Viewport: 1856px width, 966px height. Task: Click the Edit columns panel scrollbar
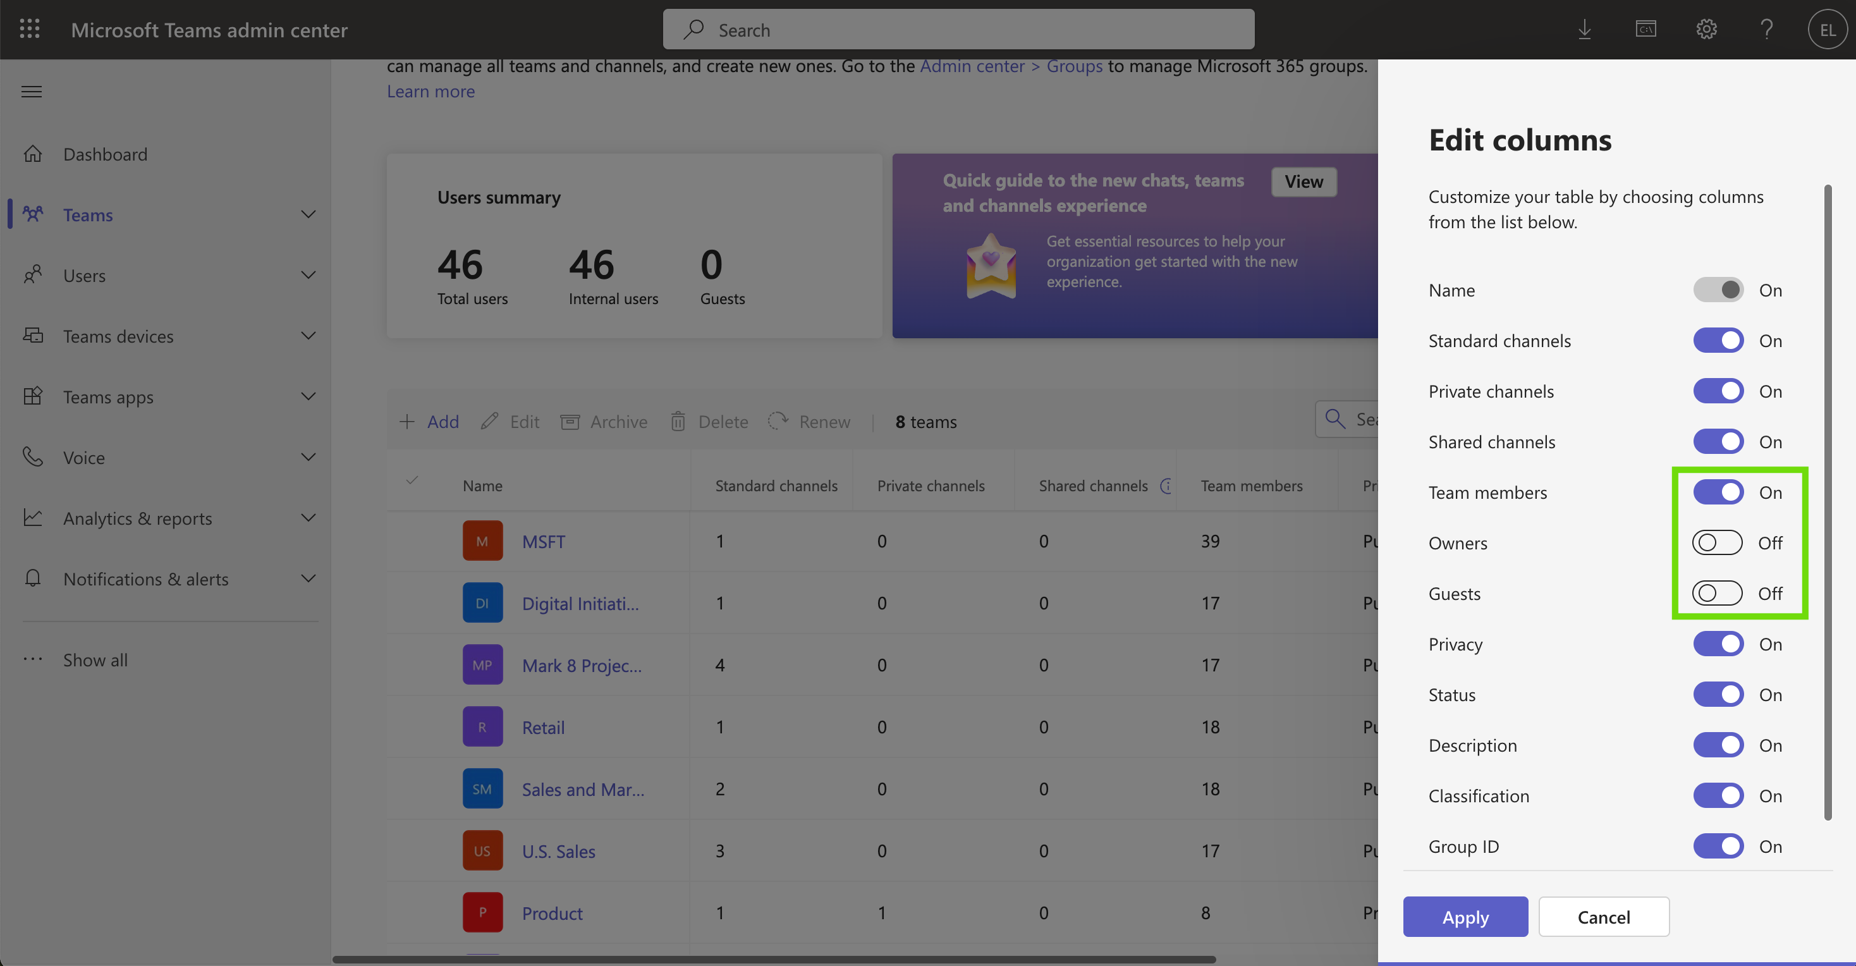click(1827, 502)
